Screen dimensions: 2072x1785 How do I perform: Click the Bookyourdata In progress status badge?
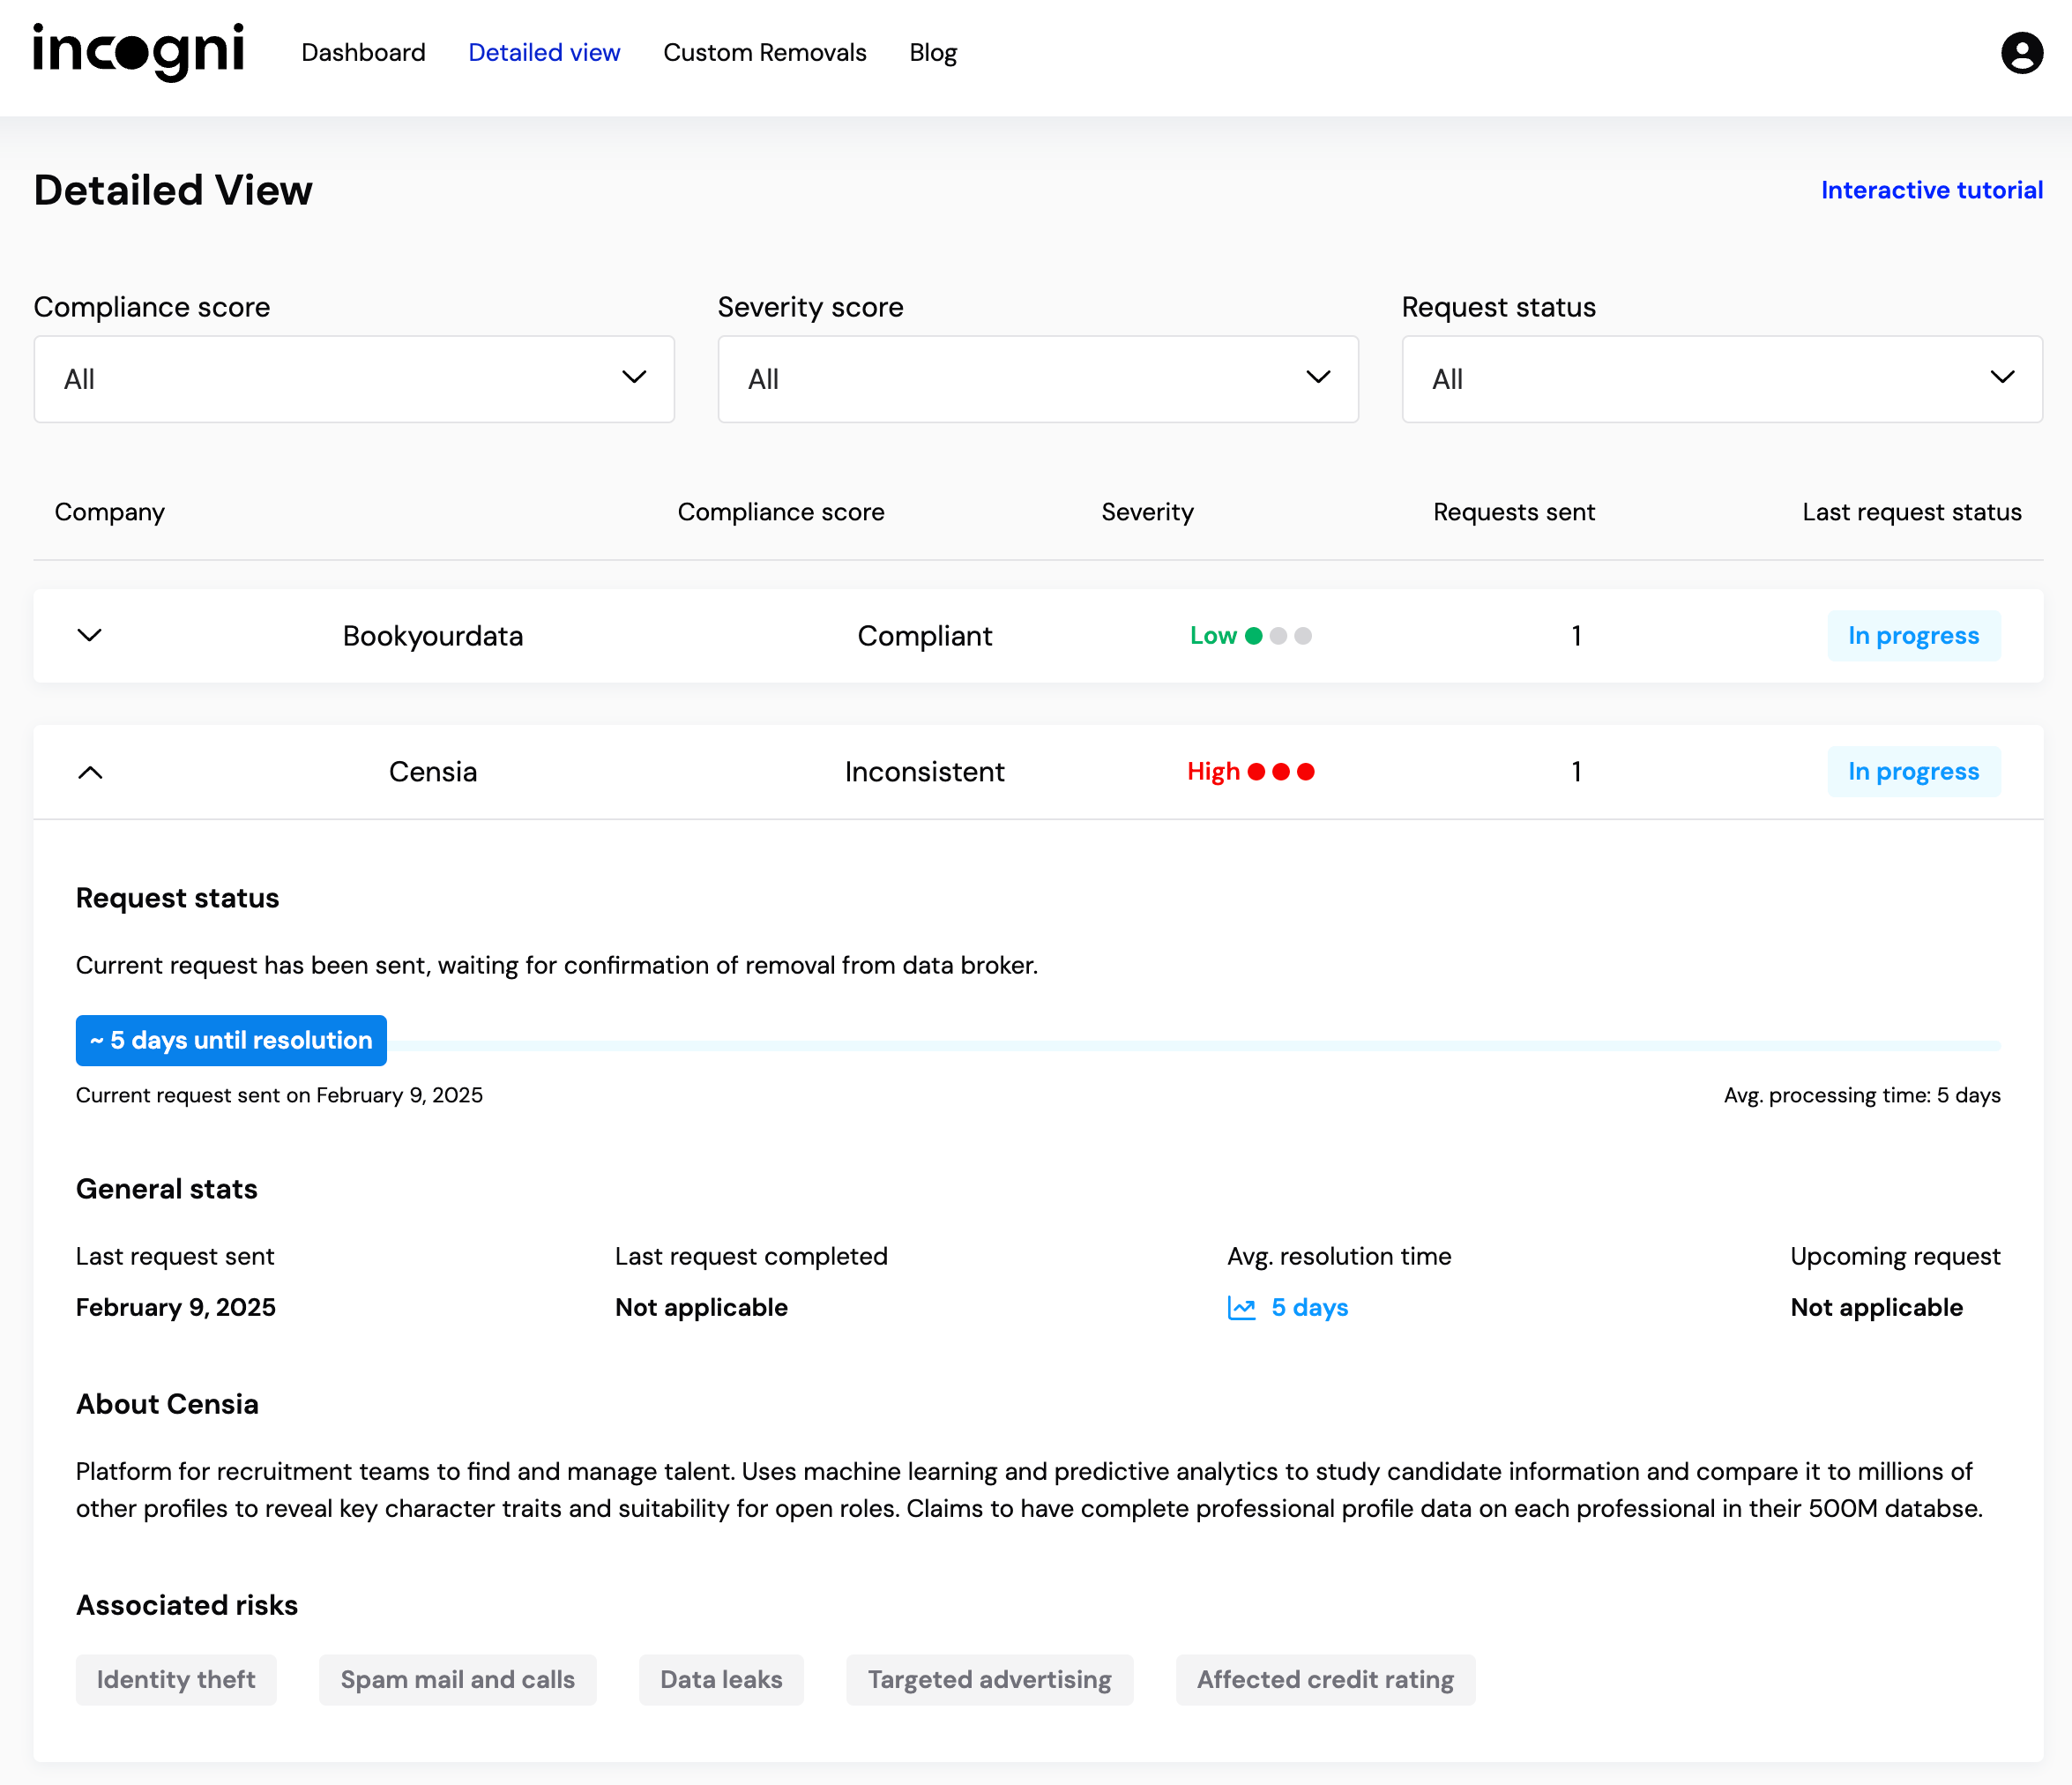click(1912, 636)
